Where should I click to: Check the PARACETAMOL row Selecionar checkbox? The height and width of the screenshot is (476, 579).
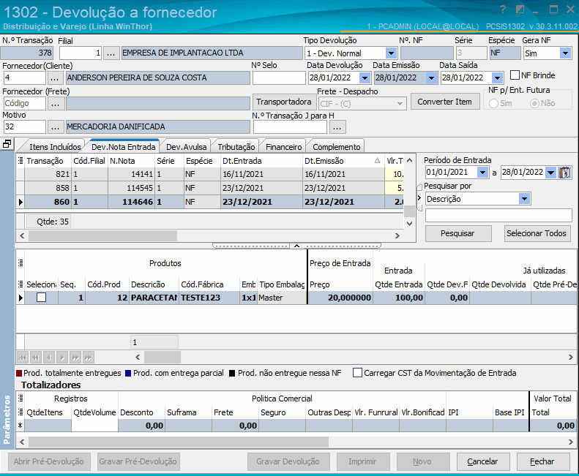[41, 298]
